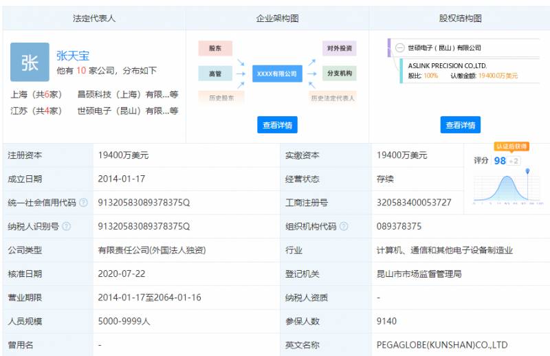The image size is (550, 356).
Task: Click the 存续 operating status value
Action: click(x=385, y=179)
